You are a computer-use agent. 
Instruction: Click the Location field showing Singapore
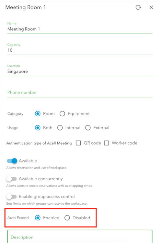pos(80,71)
